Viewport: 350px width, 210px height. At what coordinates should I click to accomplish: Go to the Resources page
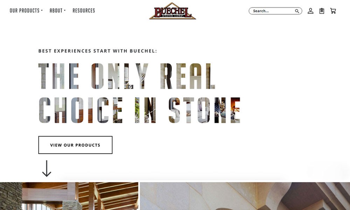84,10
